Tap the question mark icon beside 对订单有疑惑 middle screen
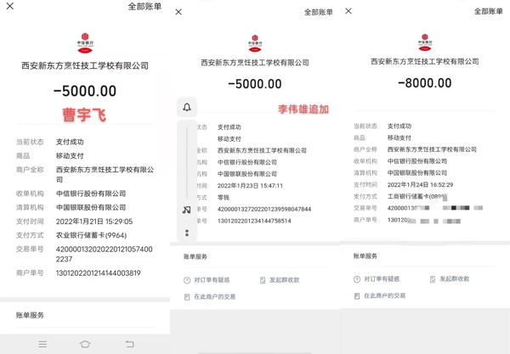The height and width of the screenshot is (354, 510). pos(187,280)
